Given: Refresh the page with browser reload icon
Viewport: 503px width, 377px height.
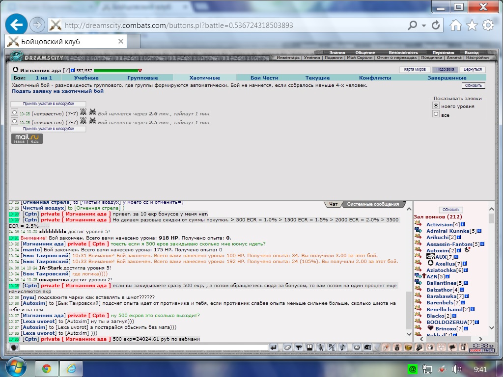Looking at the screenshot, I should [436, 25].
